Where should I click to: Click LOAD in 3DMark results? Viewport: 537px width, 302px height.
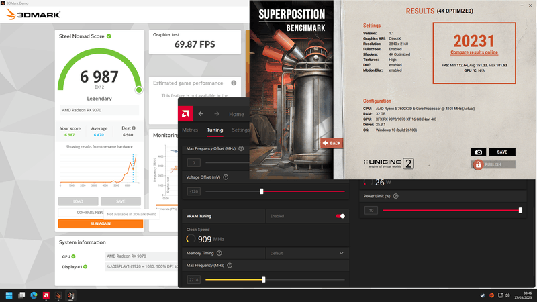click(78, 201)
